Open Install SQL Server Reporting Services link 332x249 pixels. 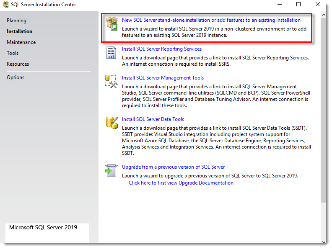[x=162, y=49]
